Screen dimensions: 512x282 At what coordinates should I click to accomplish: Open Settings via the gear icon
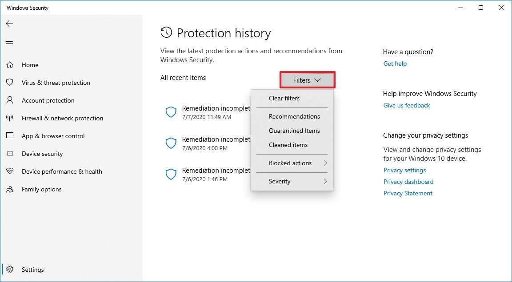click(x=10, y=270)
